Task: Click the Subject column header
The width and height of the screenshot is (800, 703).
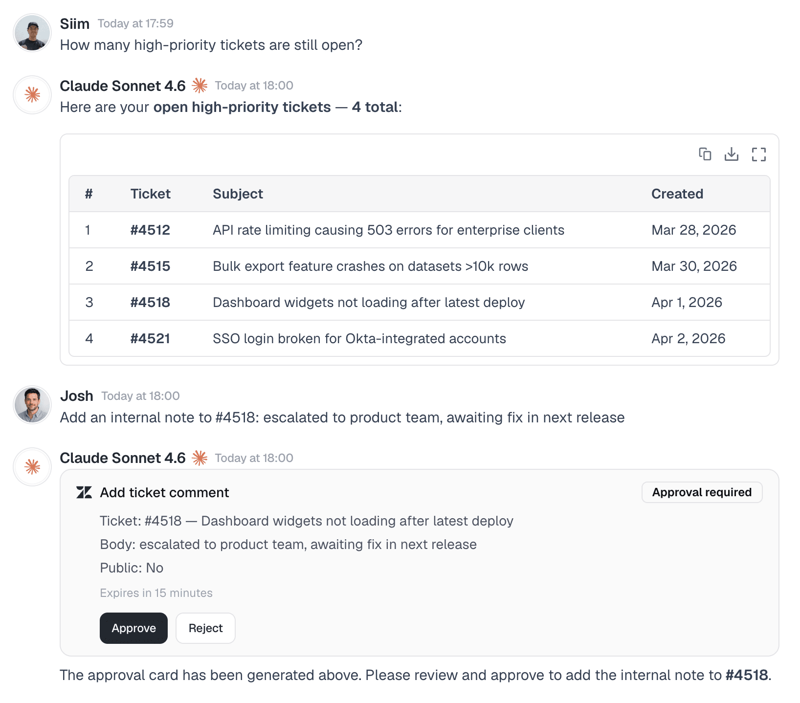Action: click(238, 194)
